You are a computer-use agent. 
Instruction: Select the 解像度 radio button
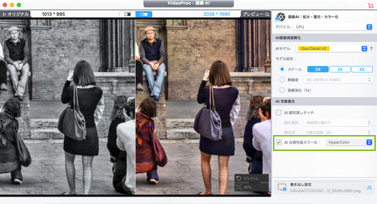[282, 79]
